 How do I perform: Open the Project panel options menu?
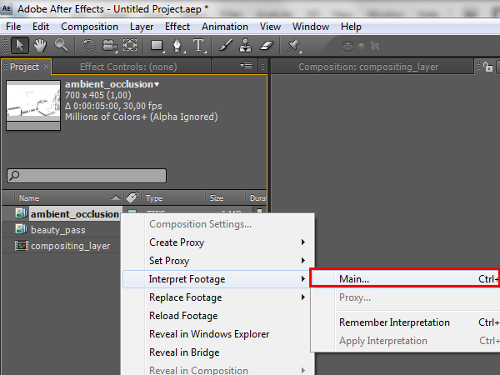246,66
